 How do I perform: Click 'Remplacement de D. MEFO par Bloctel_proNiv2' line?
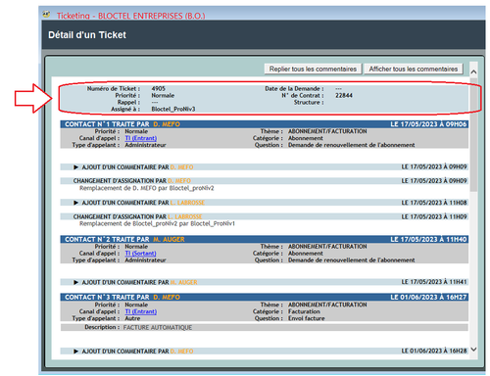coord(147,188)
